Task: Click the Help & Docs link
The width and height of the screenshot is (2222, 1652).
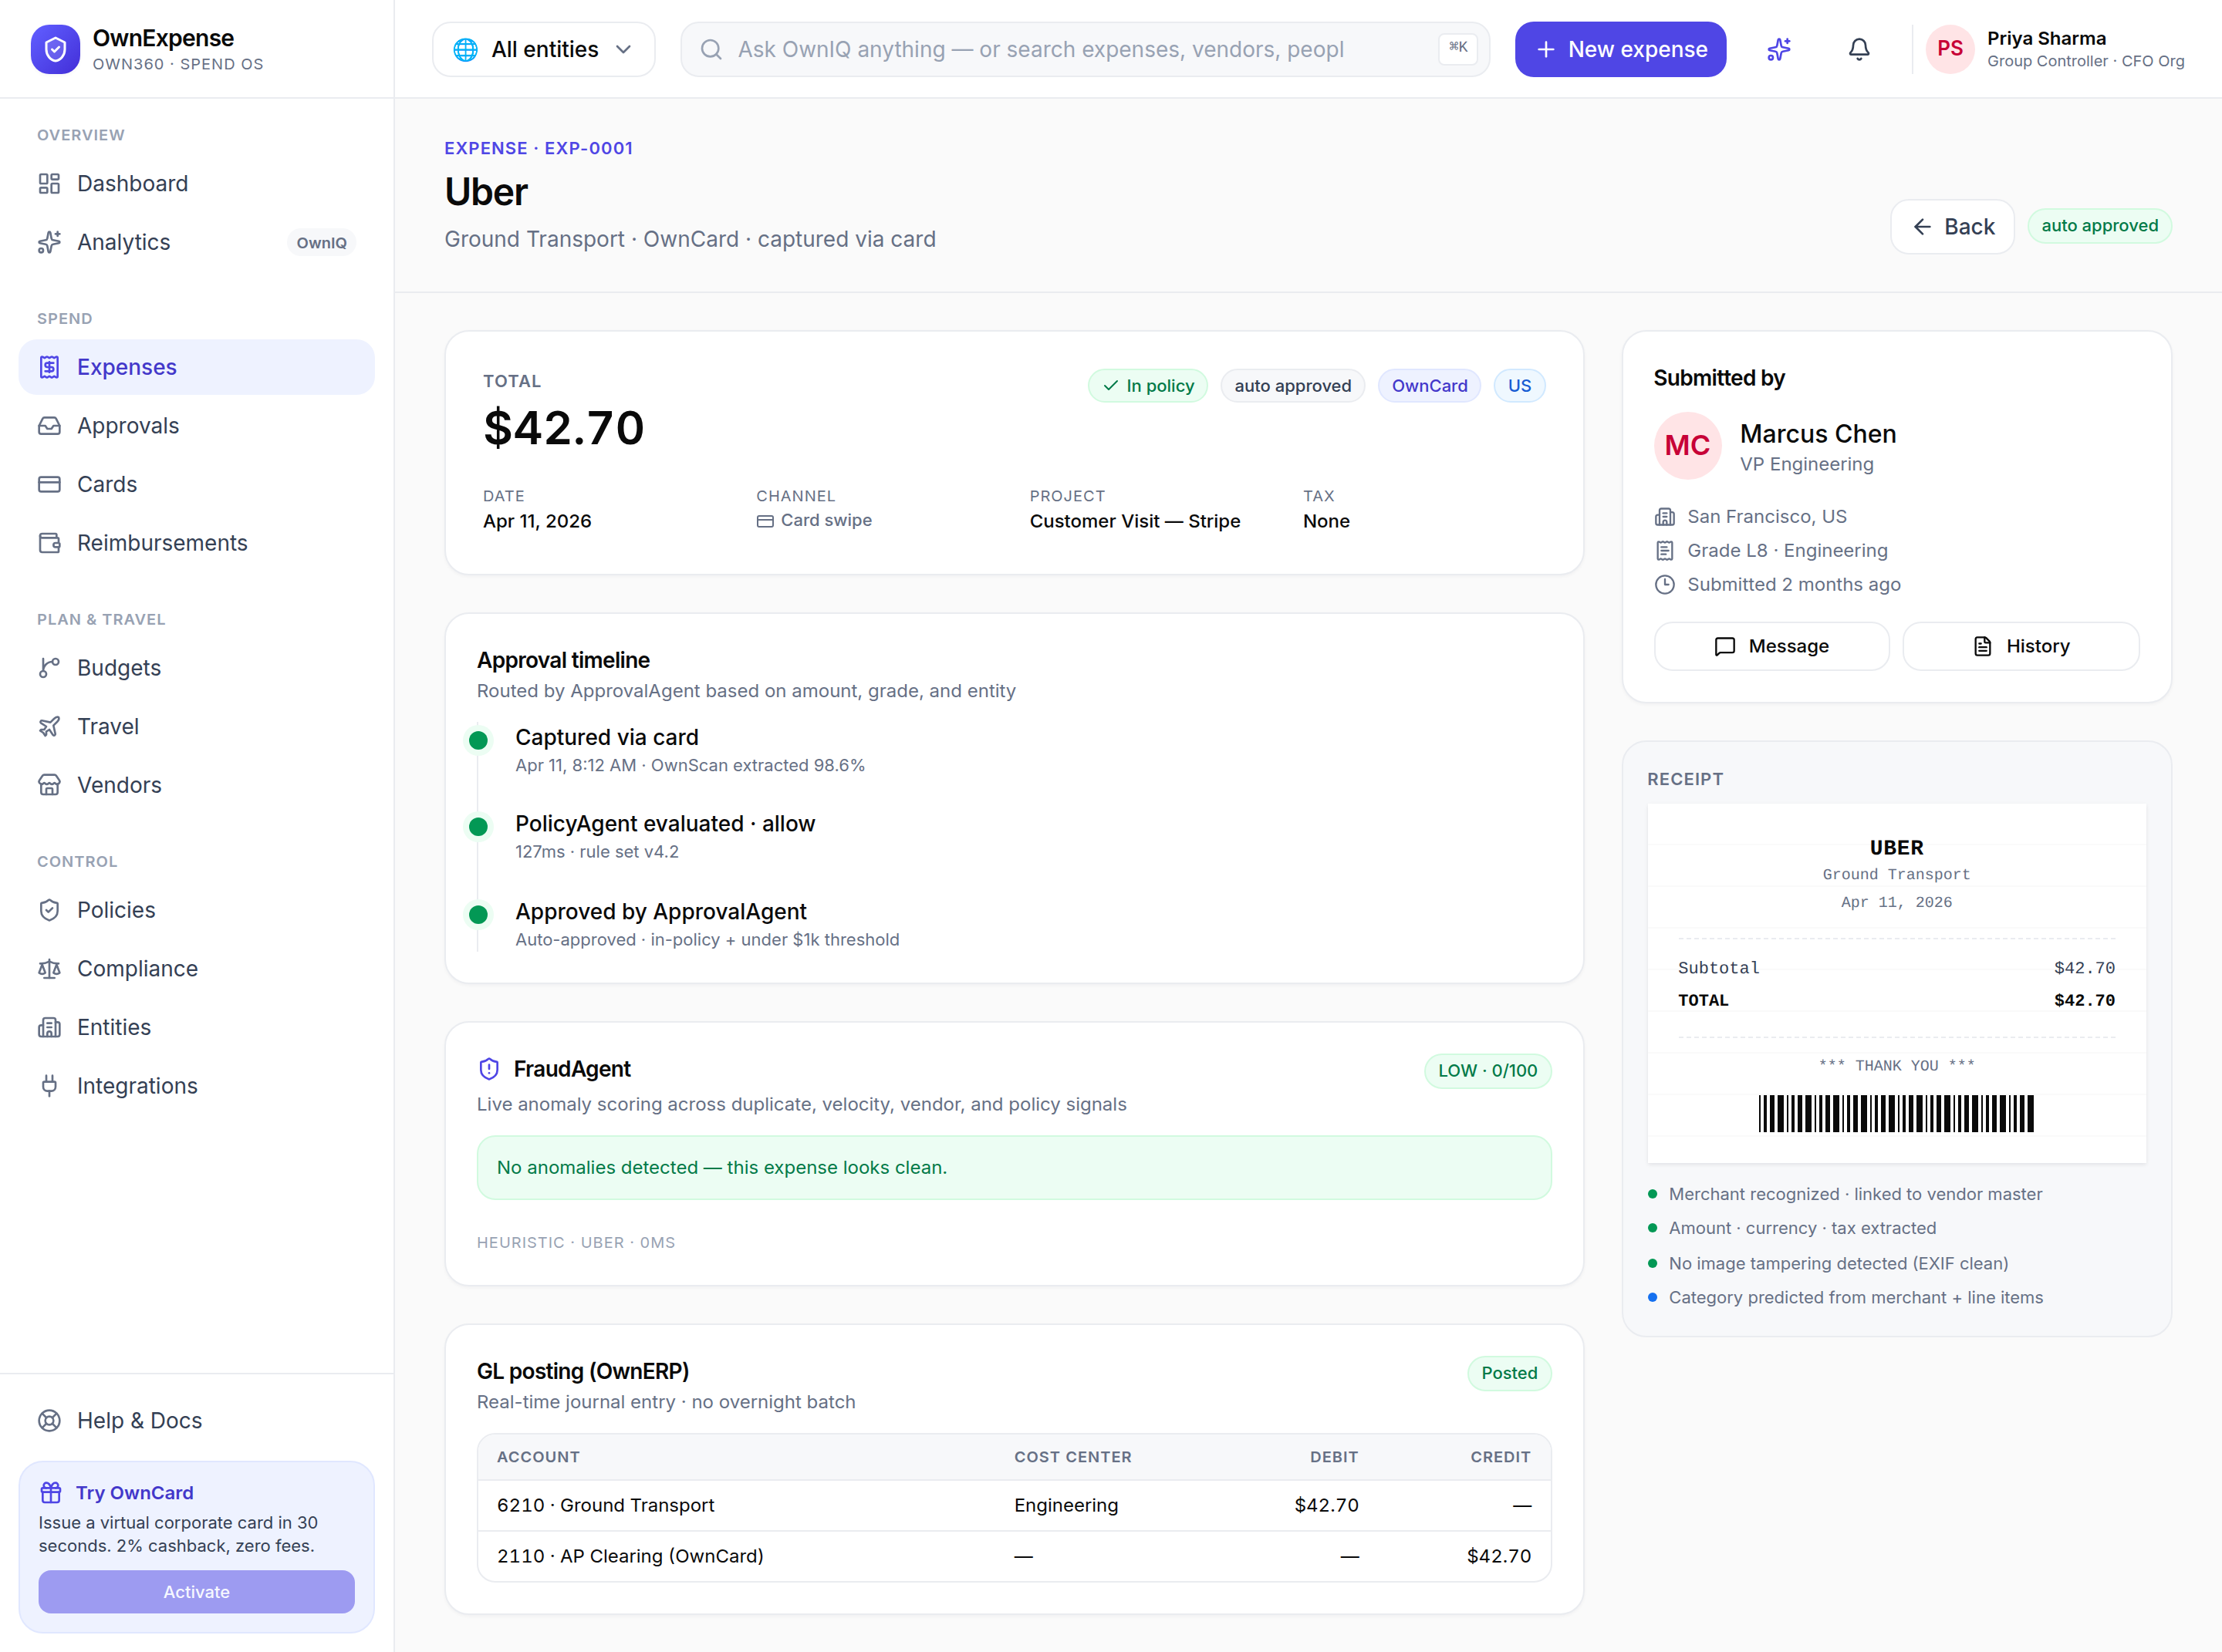Action: point(196,1421)
